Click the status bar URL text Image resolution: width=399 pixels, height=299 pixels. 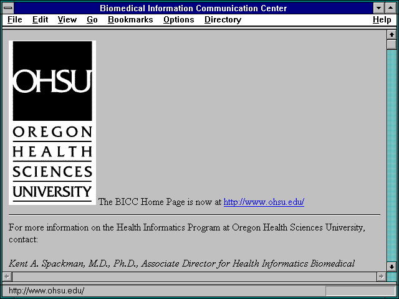(46, 291)
